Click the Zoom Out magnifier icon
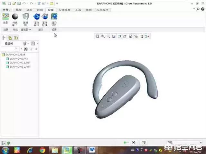Screen dimensions: 206x154 [x=108, y=37]
